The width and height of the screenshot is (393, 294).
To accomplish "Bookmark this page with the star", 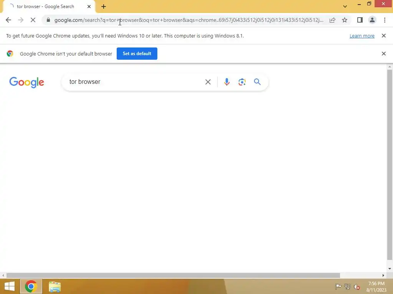I will pyautogui.click(x=345, y=20).
